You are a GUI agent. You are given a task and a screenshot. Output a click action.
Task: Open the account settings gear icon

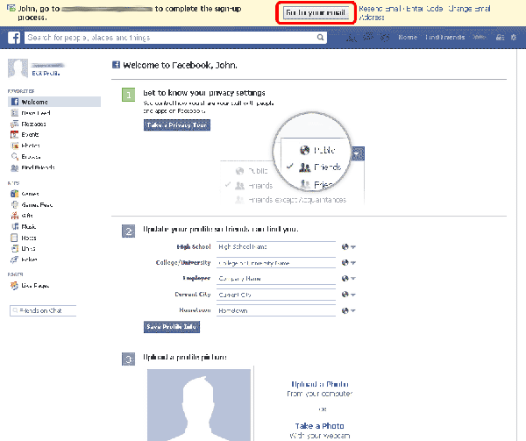click(514, 37)
